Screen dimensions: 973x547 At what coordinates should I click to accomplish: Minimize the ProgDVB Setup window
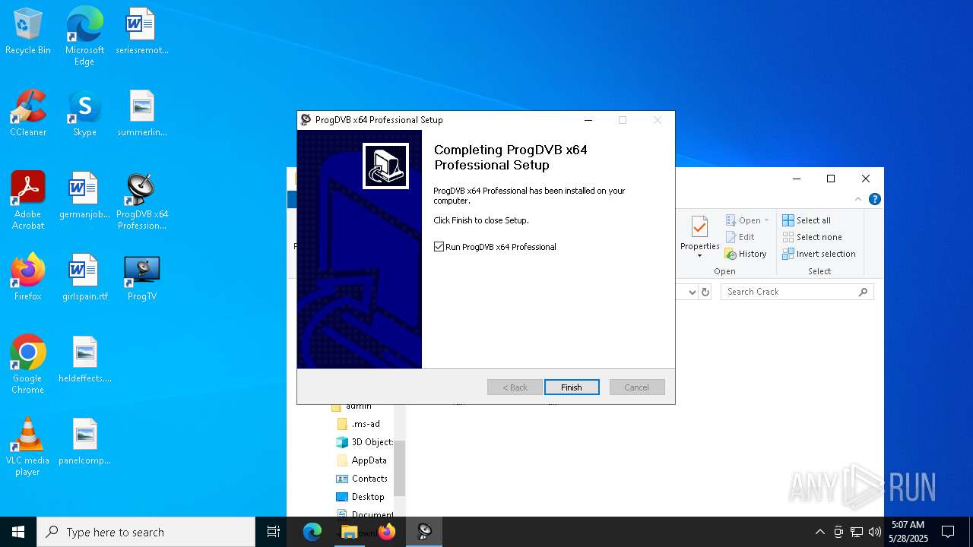(x=588, y=120)
